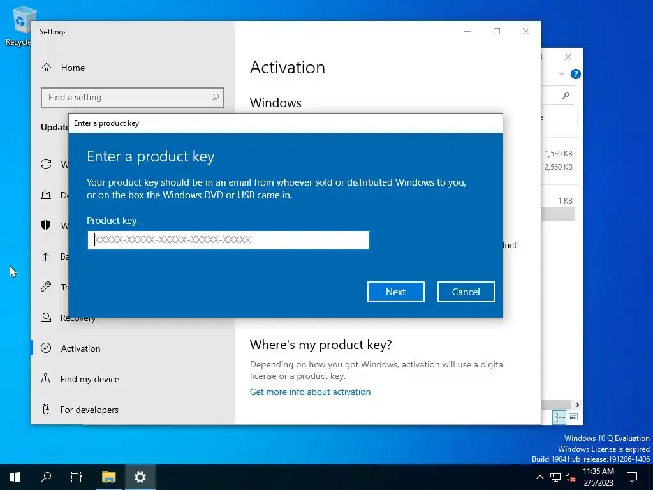Switch File Explorer to large icons view
This screenshot has width=653, height=490.
[x=573, y=417]
